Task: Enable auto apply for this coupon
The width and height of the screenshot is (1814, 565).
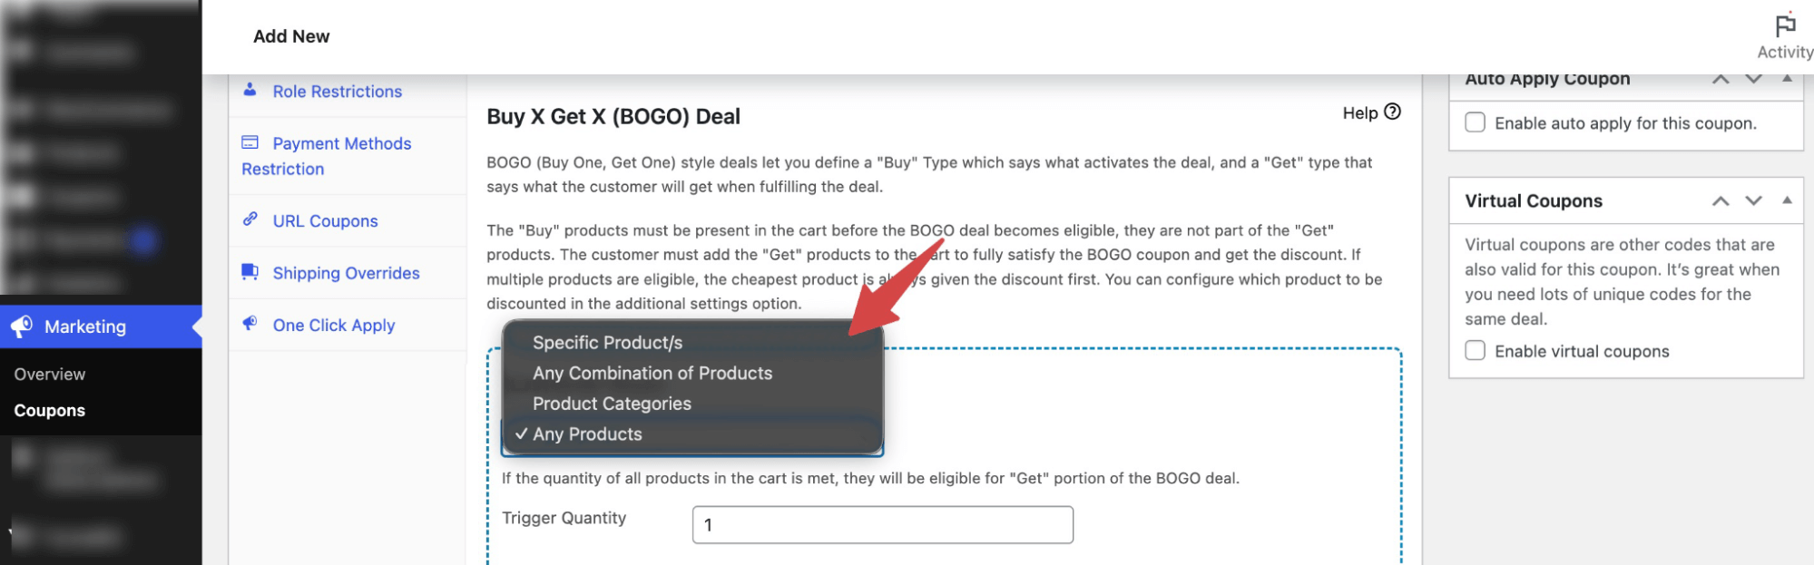Action: pos(1474,122)
